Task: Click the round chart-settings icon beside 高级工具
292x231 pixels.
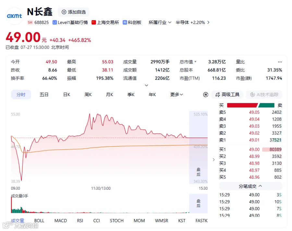Action: pos(206,95)
